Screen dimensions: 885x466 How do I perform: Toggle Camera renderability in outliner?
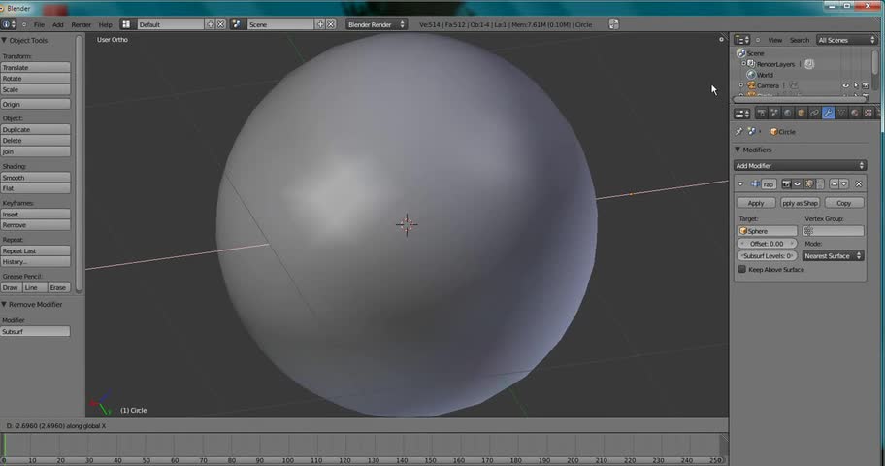coord(866,85)
